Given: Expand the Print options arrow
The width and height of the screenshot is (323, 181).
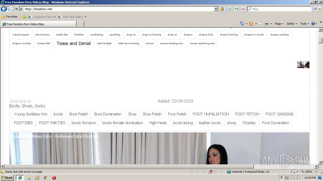Looking at the screenshot, I should (271, 24).
